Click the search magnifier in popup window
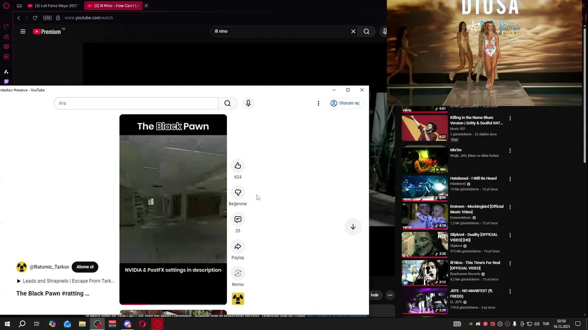Viewport: 588px width, 330px height. click(x=227, y=103)
